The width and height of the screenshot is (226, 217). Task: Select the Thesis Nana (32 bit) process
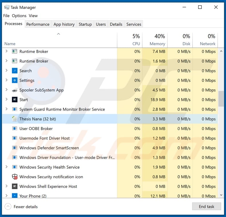point(110,119)
